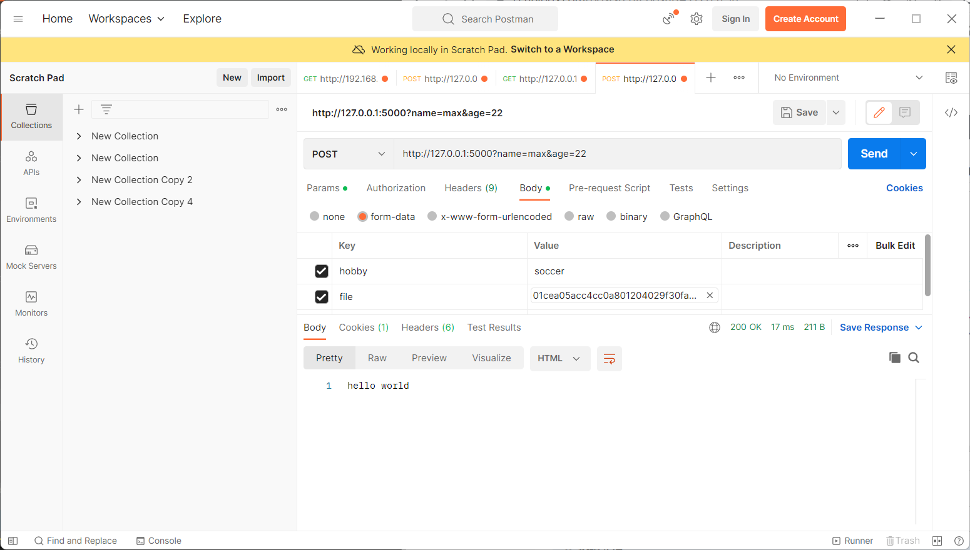This screenshot has height=550, width=970.
Task: Switch to the Authorization tab
Action: 396,188
